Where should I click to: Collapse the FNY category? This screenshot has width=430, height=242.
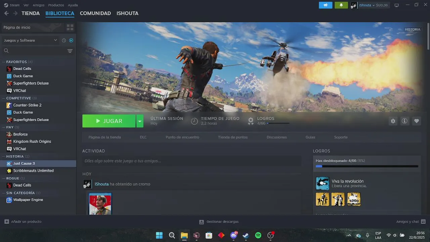coord(4,127)
